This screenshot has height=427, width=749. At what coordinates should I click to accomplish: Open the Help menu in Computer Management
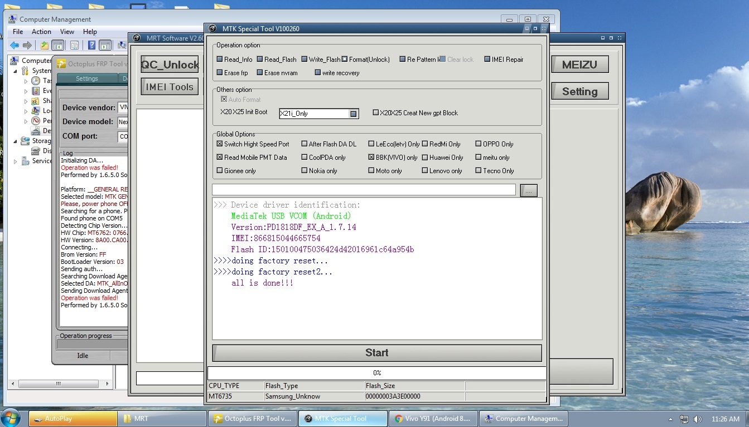(90, 32)
